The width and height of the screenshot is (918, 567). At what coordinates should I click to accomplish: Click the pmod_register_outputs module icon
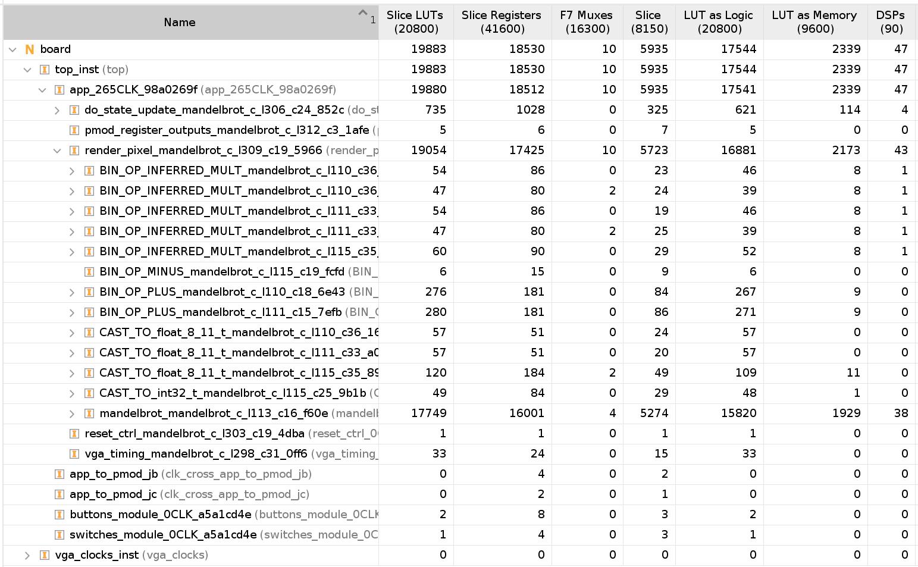(74, 130)
